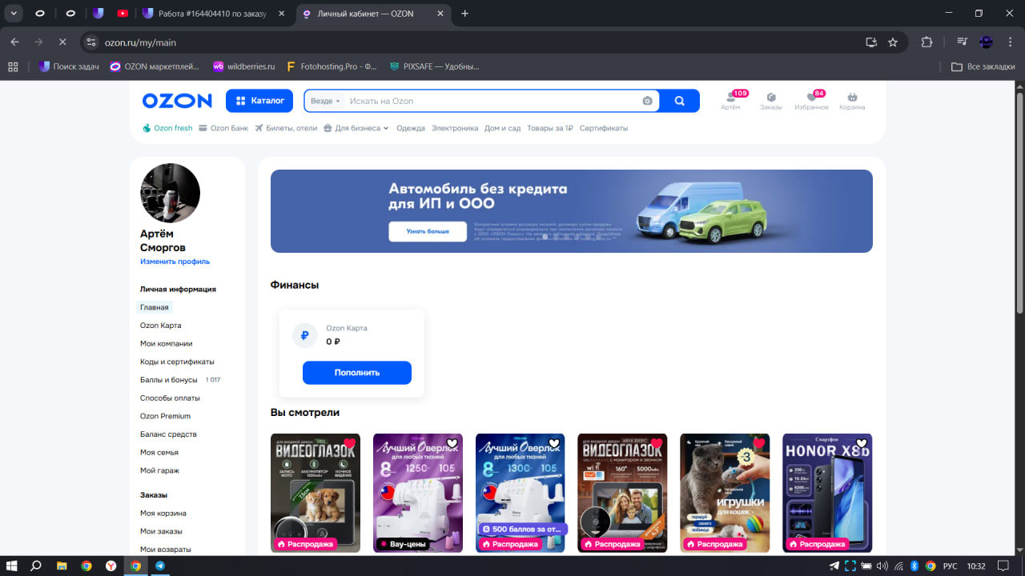Click the Каталог button
This screenshot has height=576, width=1025.
point(260,101)
